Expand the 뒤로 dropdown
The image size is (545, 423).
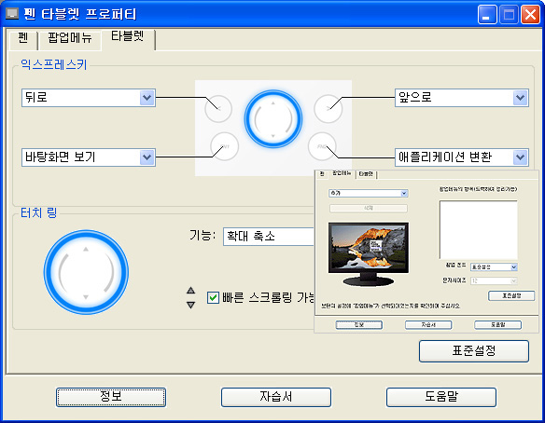tap(147, 98)
